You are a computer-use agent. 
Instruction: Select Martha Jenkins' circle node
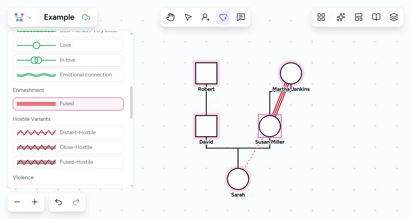point(291,73)
